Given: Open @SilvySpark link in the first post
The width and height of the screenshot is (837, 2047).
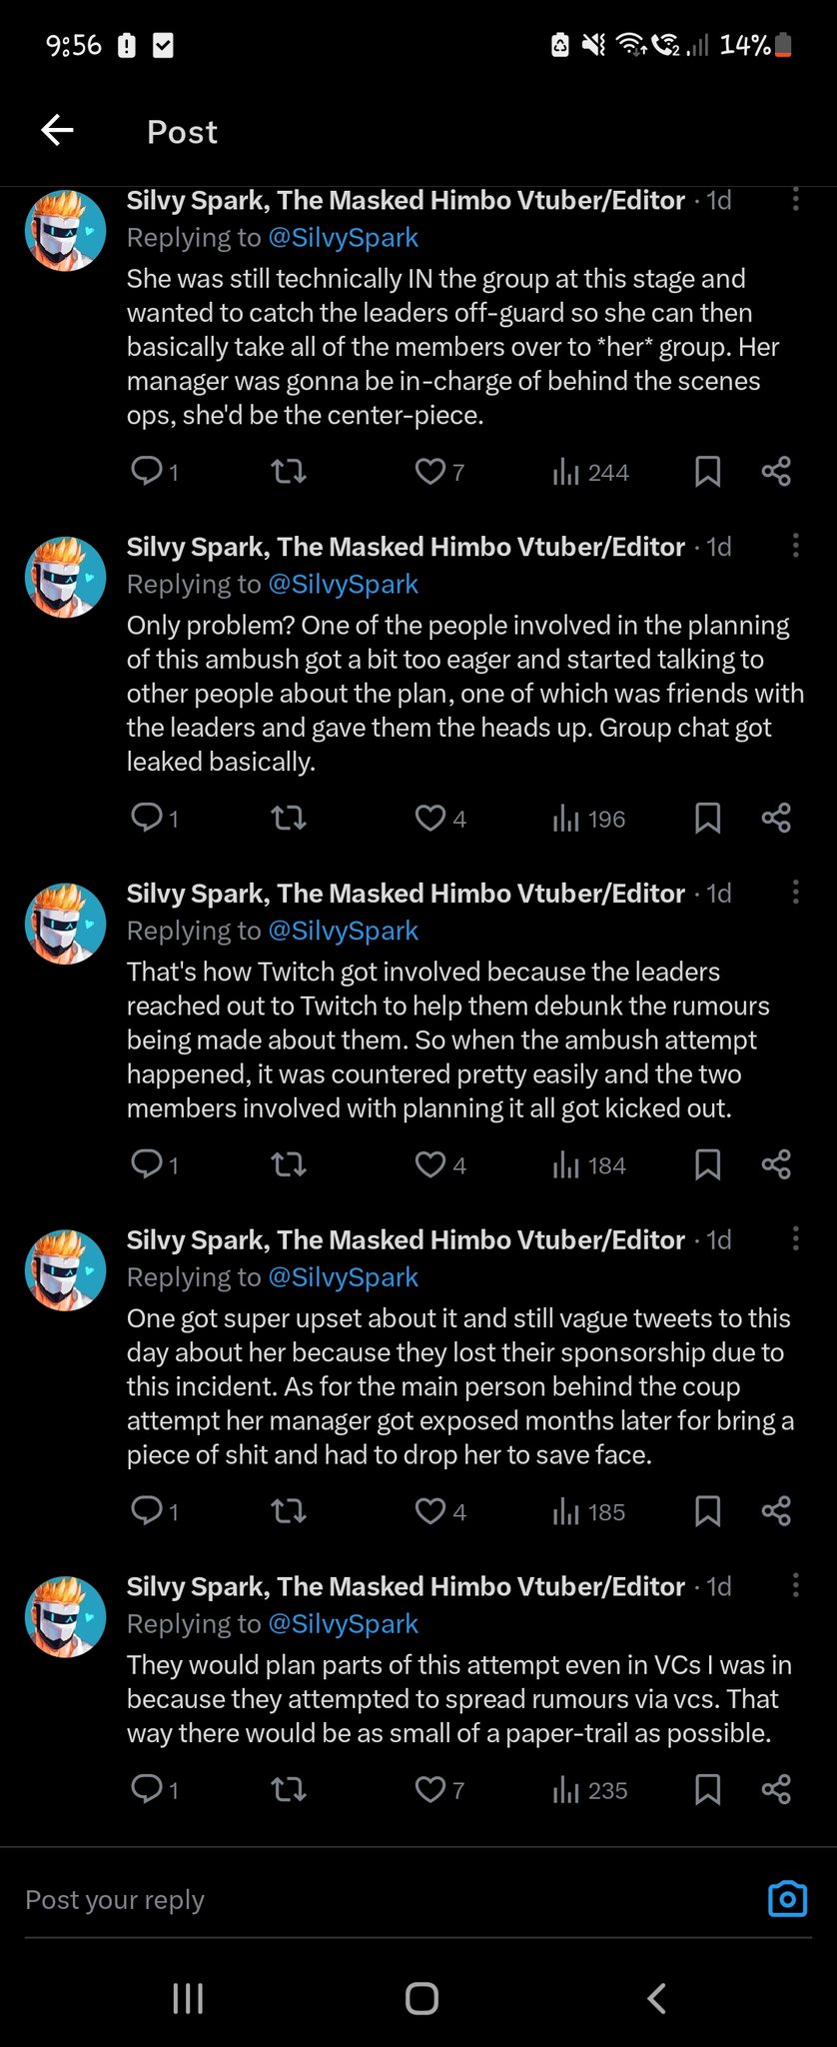Looking at the screenshot, I should [x=344, y=238].
